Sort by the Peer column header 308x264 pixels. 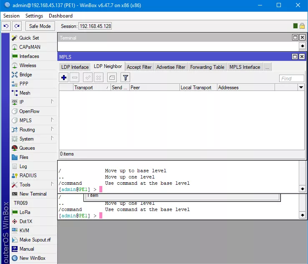(x=154, y=88)
